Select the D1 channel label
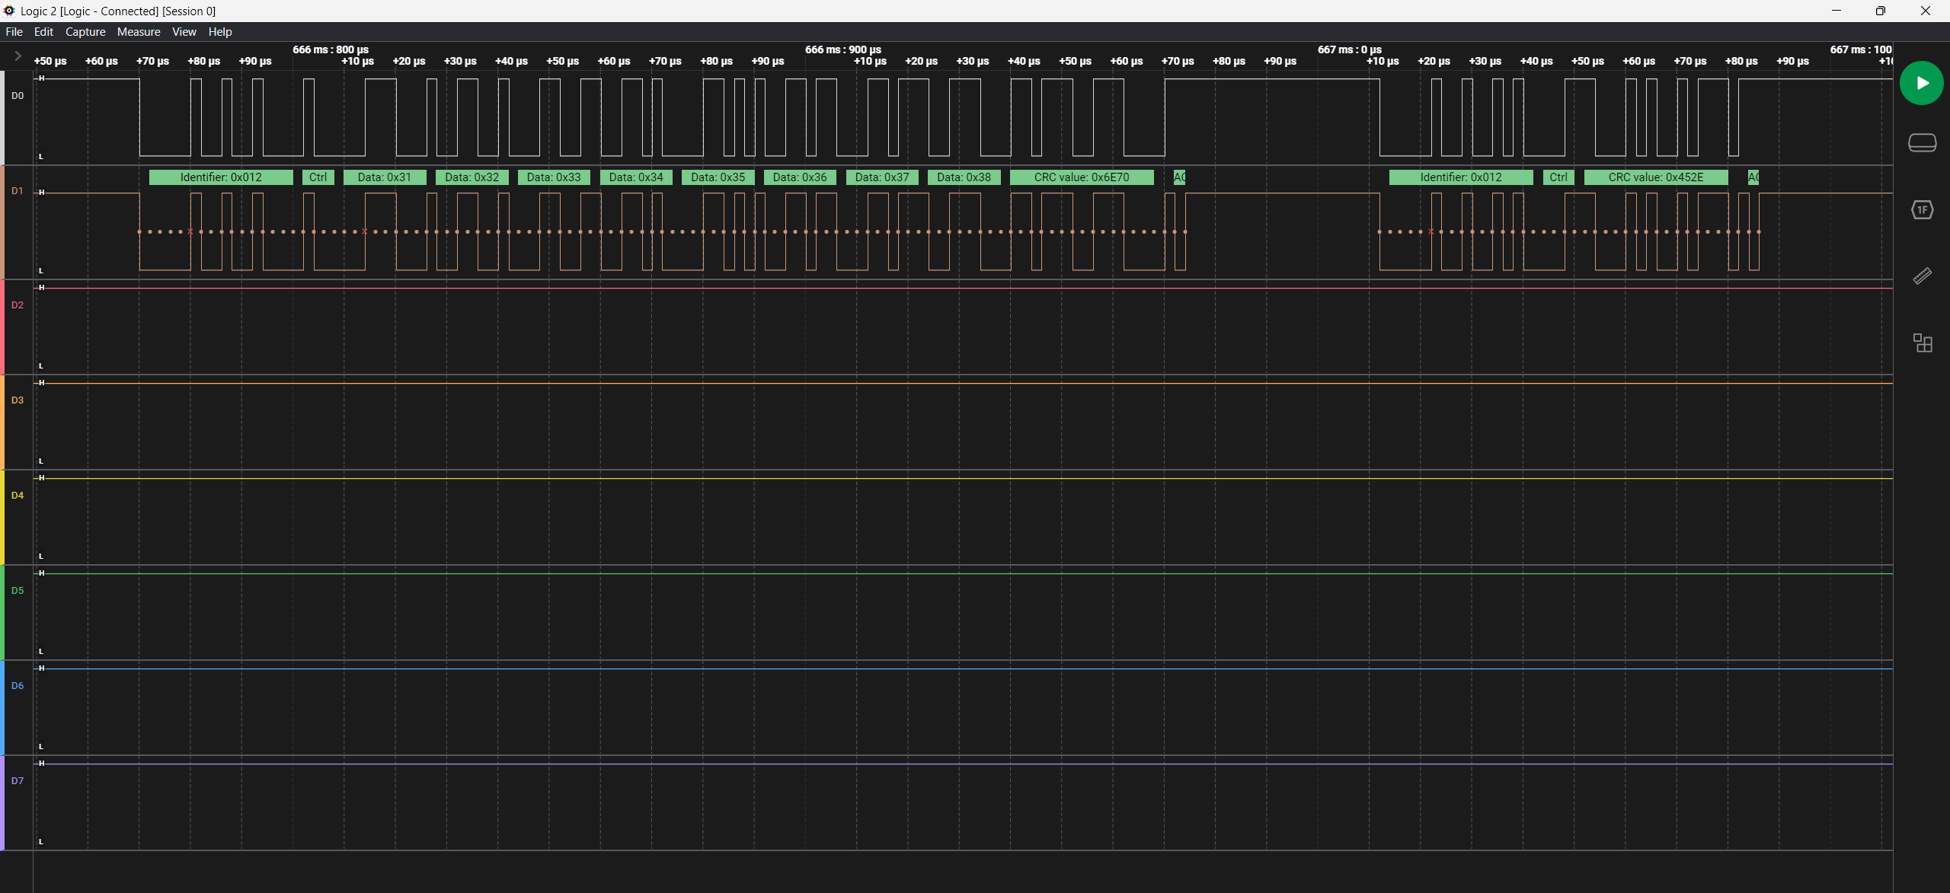1950x893 pixels. point(18,191)
